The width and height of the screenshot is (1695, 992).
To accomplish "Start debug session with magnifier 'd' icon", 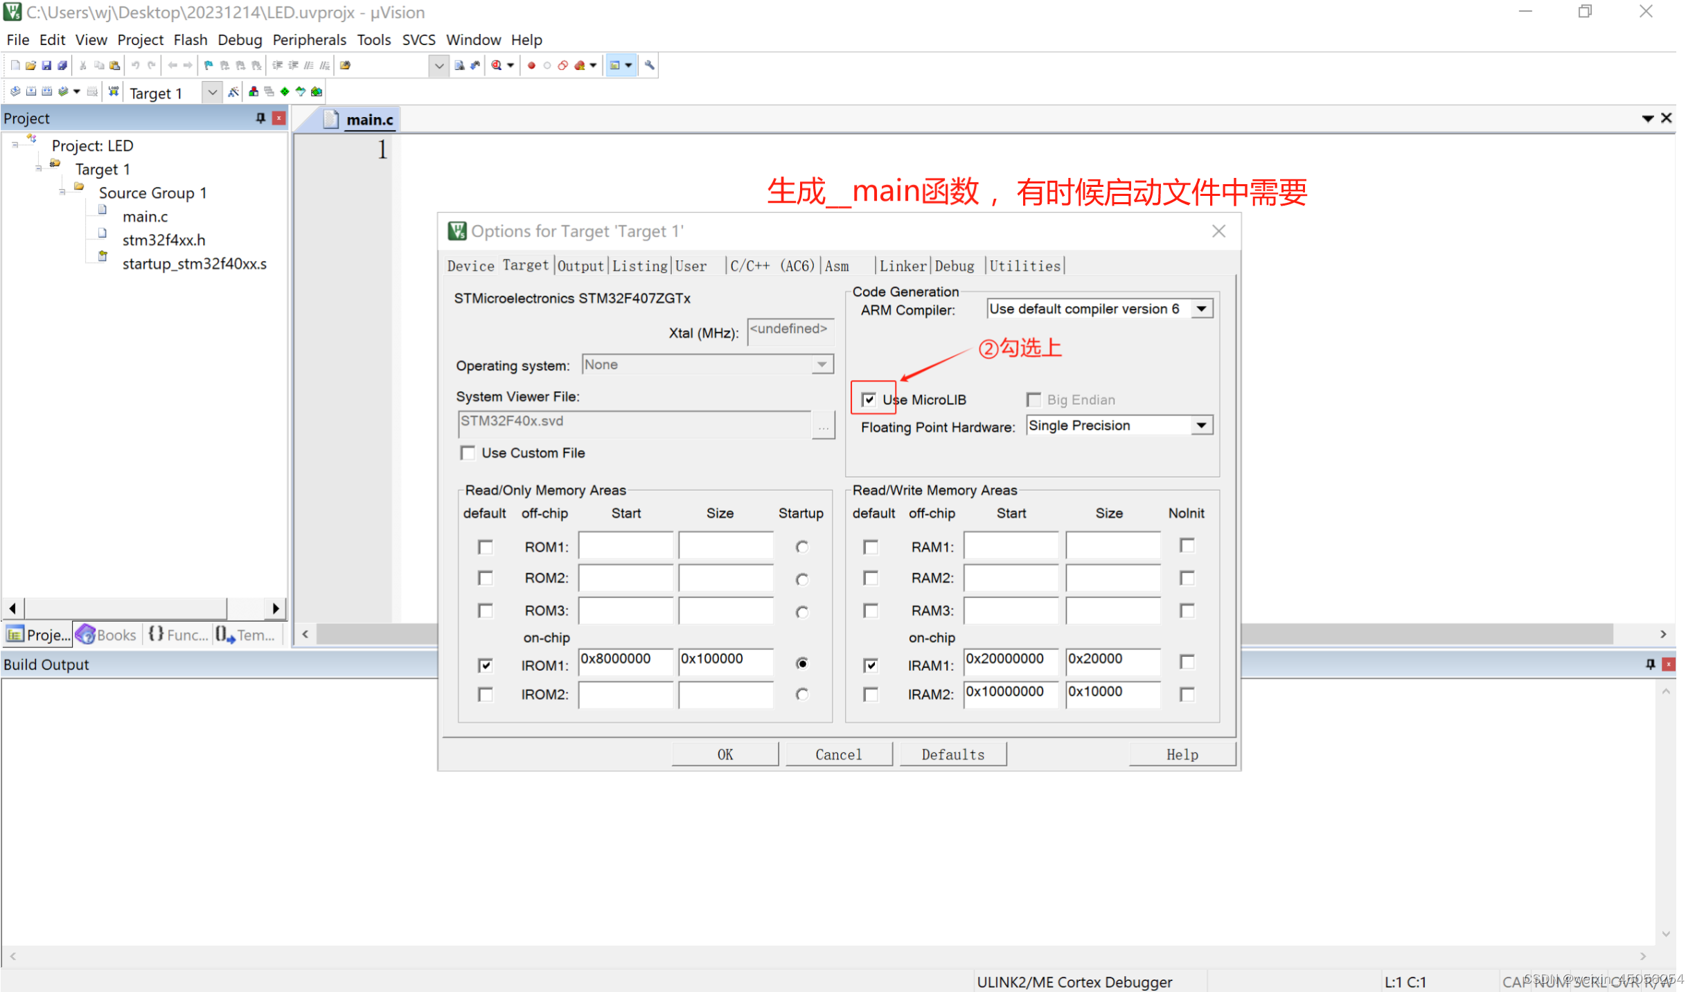I will [497, 65].
